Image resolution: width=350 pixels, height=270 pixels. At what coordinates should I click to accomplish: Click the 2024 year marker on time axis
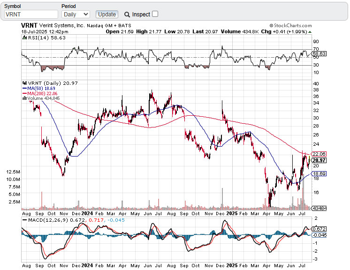coord(86,213)
